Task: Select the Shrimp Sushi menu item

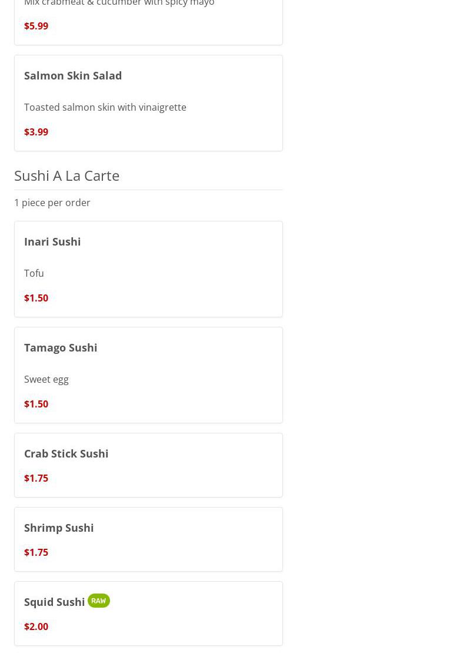Action: coord(59,528)
